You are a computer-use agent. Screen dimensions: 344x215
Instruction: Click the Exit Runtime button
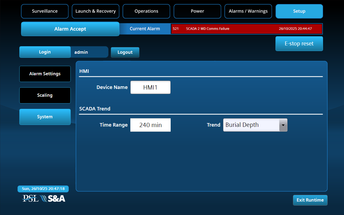[310, 200]
